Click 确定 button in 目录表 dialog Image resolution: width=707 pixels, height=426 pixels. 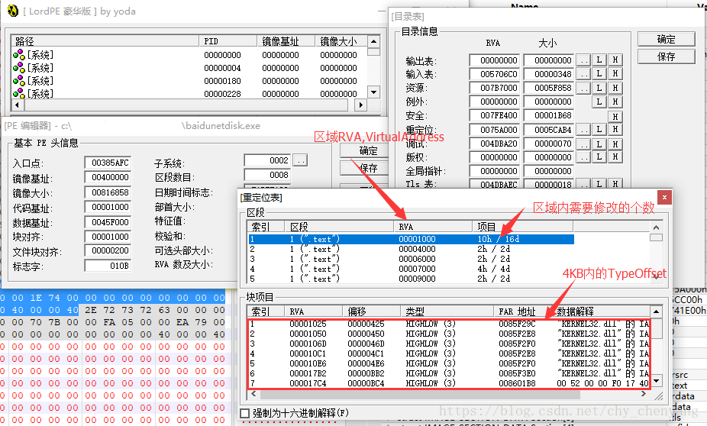click(666, 39)
